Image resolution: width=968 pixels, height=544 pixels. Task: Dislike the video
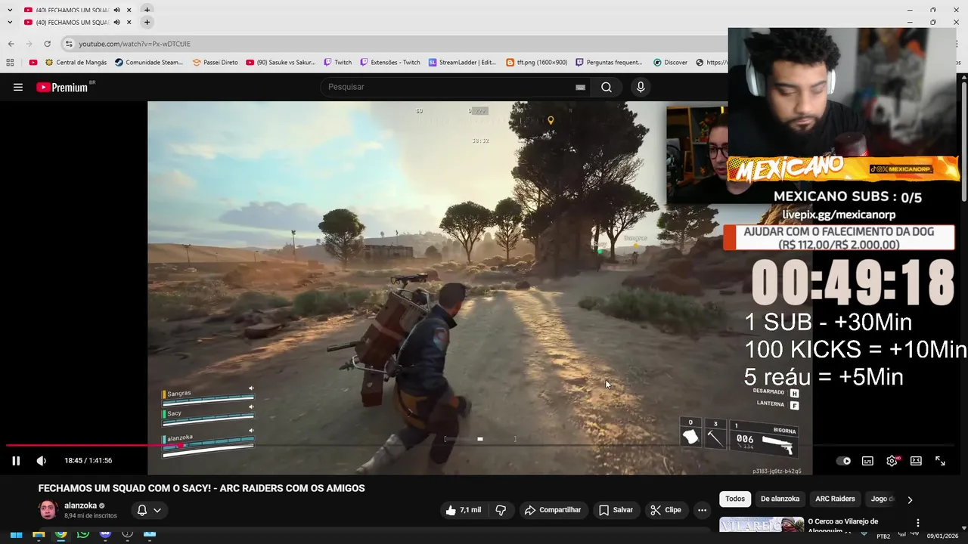tap(501, 510)
